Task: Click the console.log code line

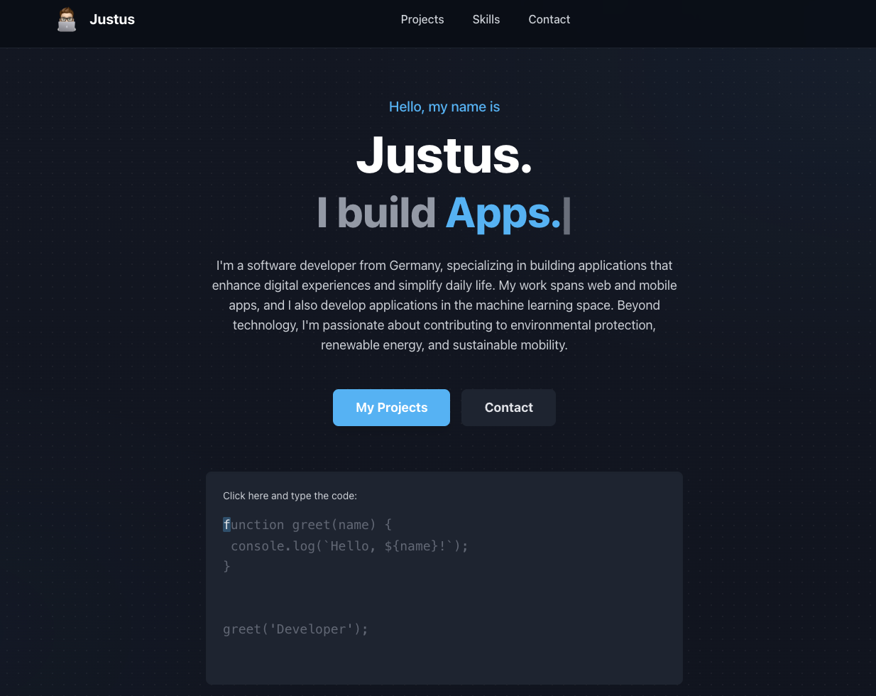Action: coord(349,545)
